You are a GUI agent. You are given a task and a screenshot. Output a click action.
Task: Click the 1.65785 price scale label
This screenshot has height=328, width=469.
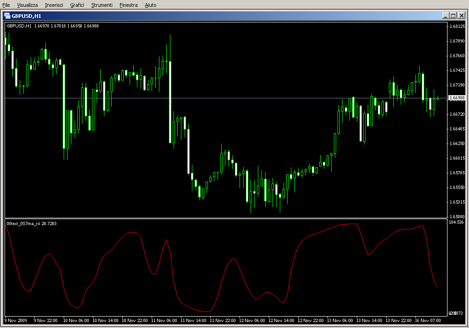tap(458, 172)
